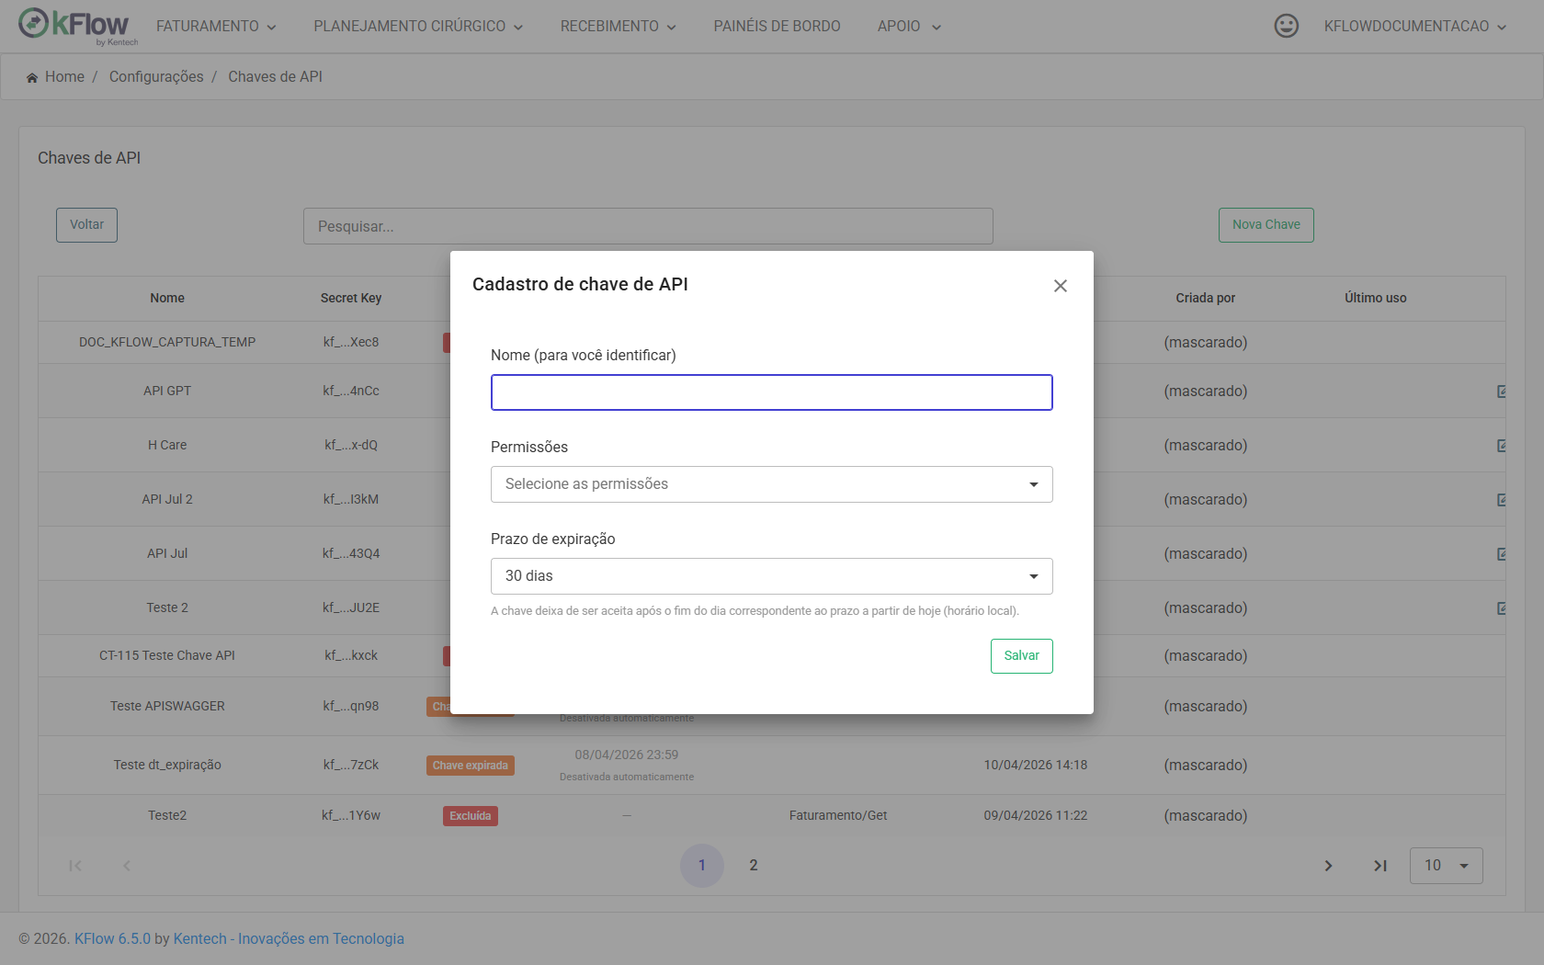Click the Nome input field
The height and width of the screenshot is (965, 1544).
coord(772,392)
